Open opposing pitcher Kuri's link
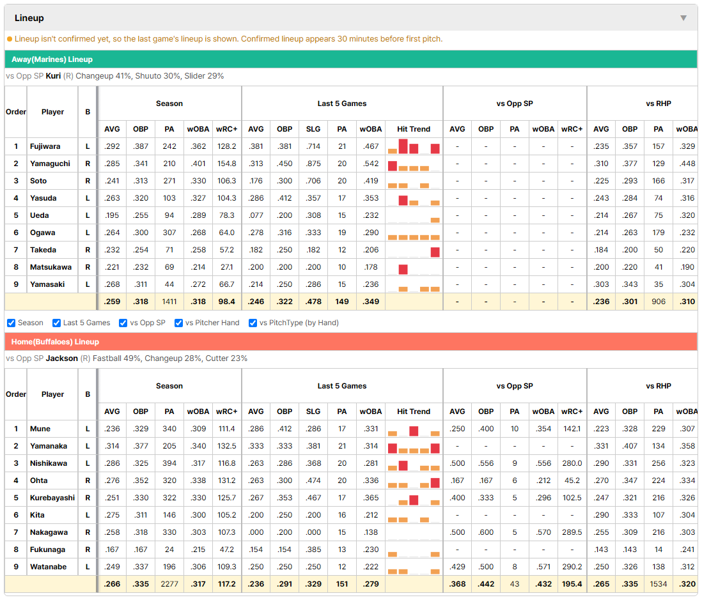This screenshot has width=702, height=600. [53, 76]
